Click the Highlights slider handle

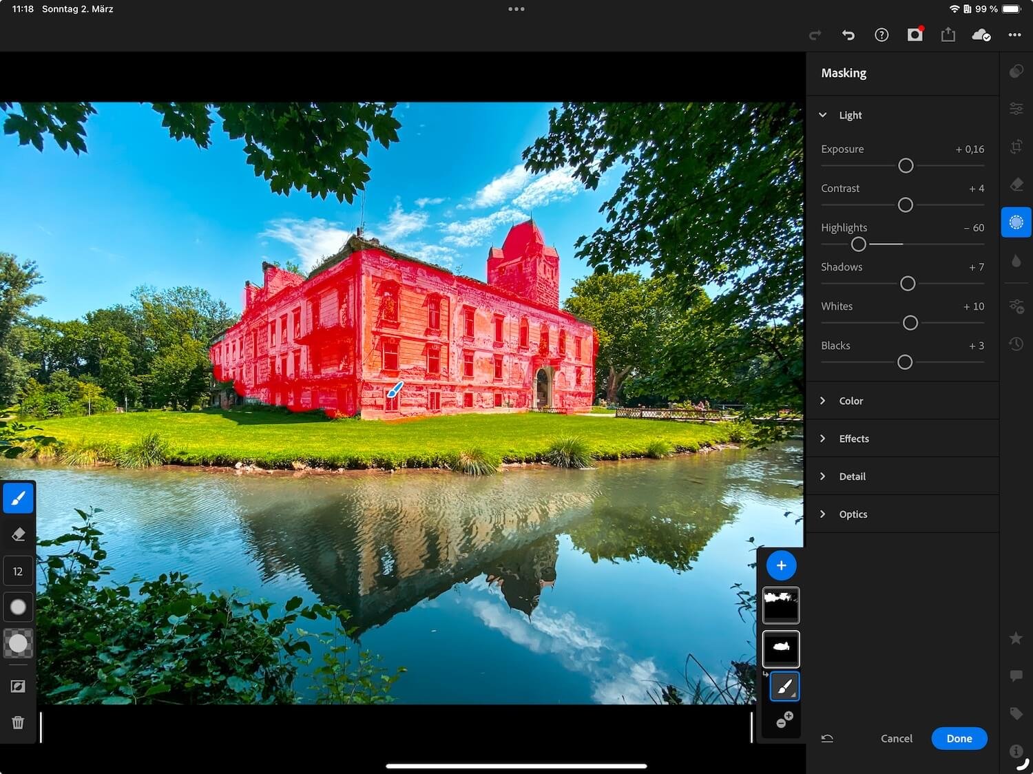pyautogui.click(x=859, y=244)
